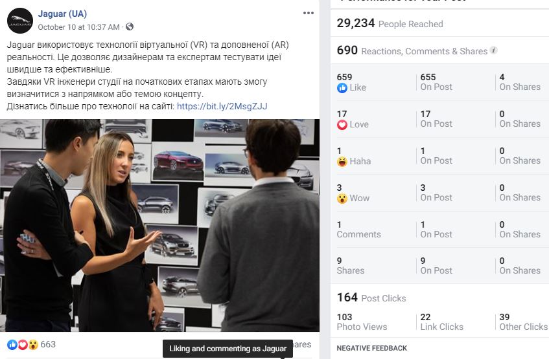
Task: Click the globe public privacy icon
Action: 130,27
